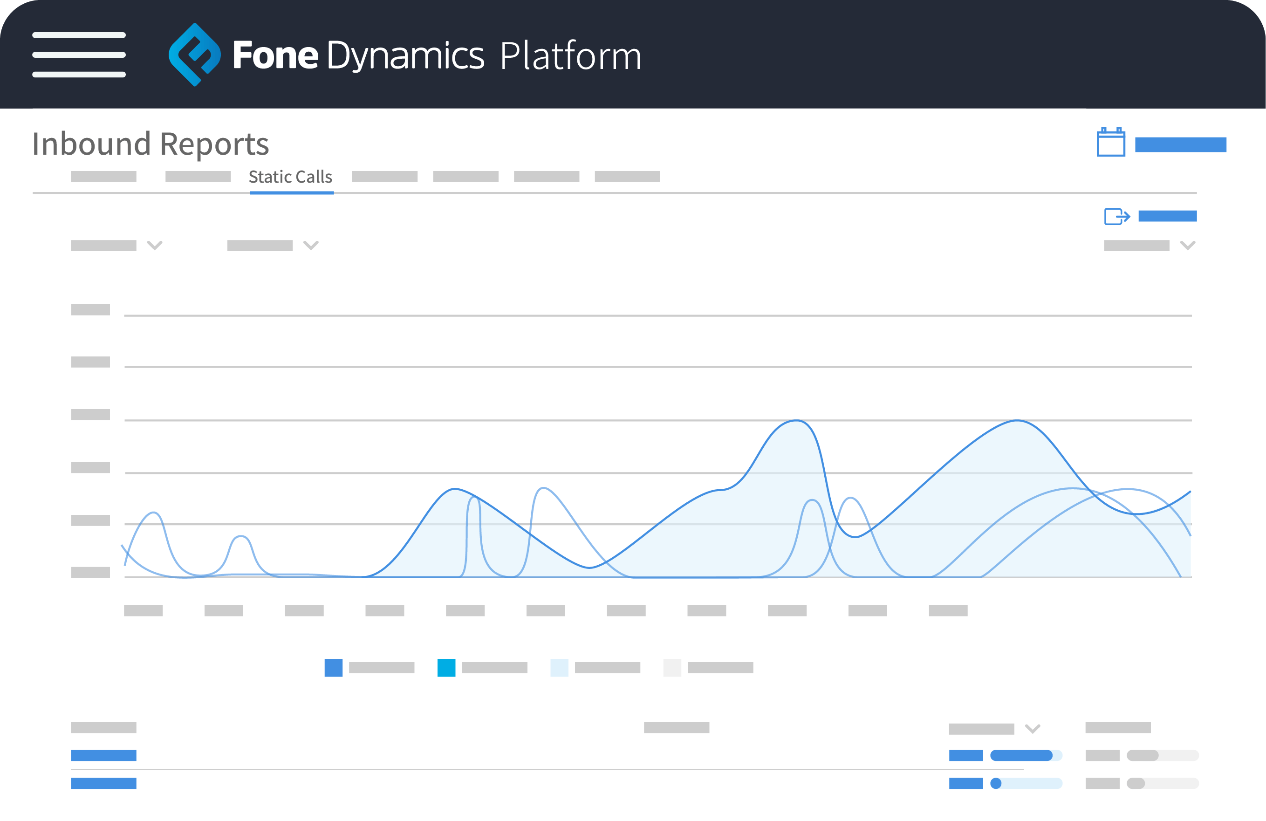Click the blue date range button beside the calendar

(1180, 144)
